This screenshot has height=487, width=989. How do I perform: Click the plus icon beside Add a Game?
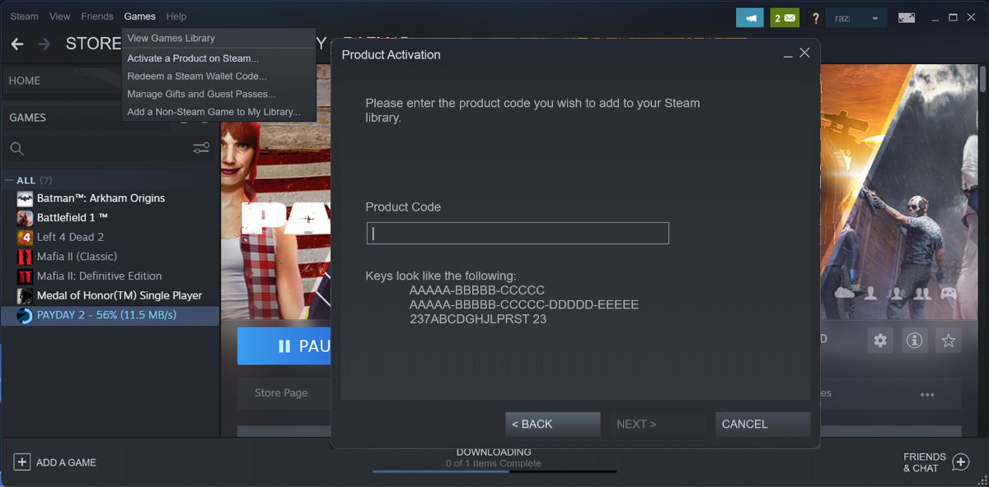[22, 462]
